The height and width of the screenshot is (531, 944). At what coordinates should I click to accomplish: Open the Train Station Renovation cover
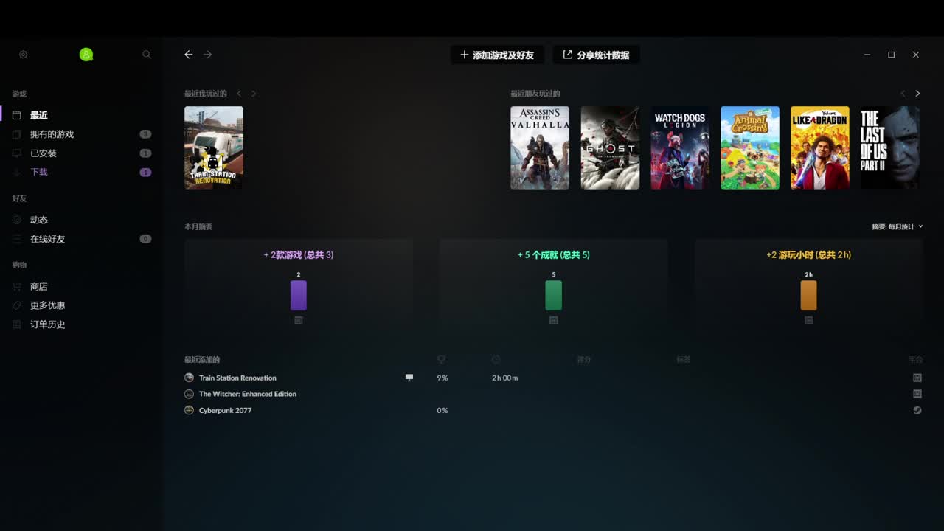click(214, 147)
